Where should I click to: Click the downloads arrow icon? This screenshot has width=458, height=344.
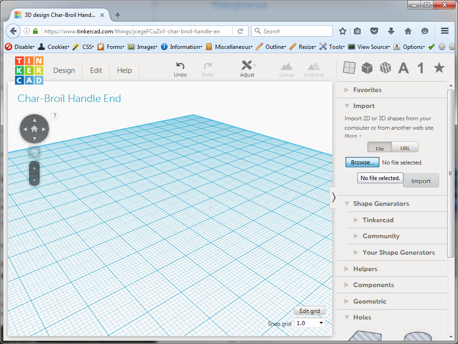(x=391, y=31)
